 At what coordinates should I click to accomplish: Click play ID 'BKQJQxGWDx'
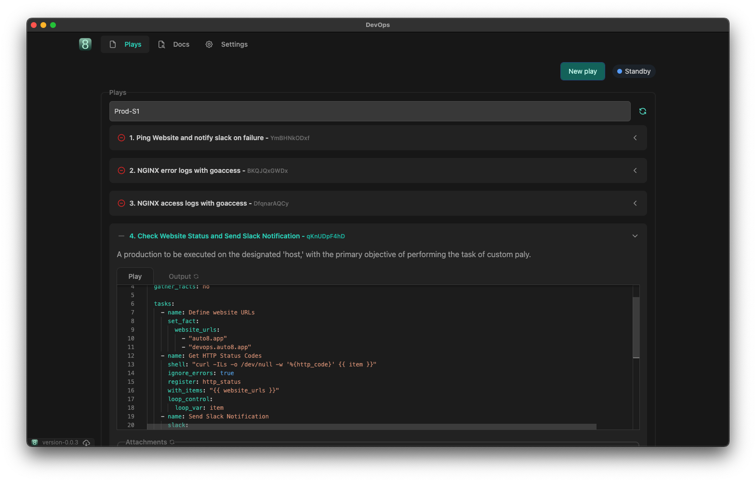pos(267,171)
